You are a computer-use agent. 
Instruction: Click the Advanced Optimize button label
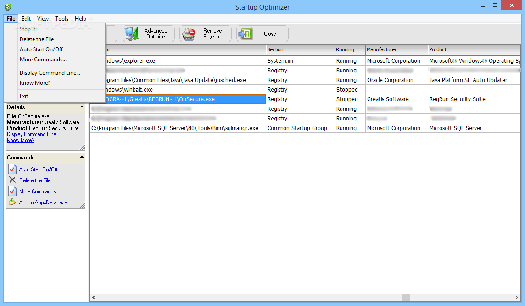tap(156, 34)
